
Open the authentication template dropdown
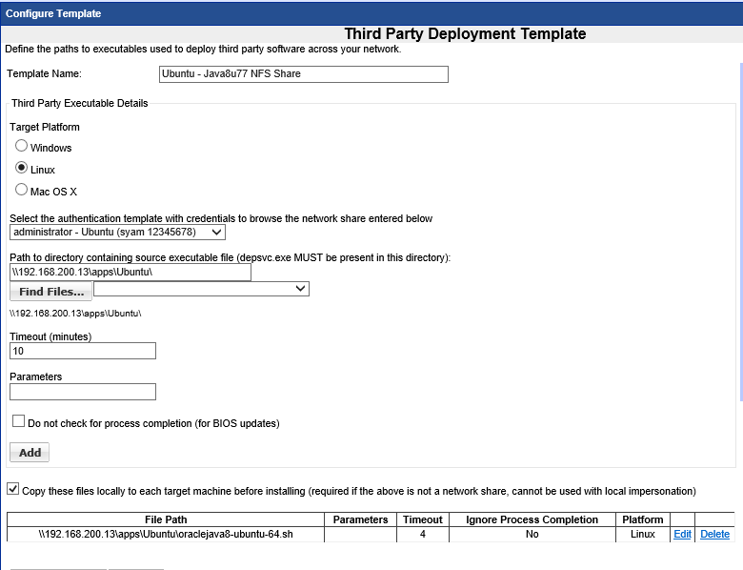[x=118, y=232]
